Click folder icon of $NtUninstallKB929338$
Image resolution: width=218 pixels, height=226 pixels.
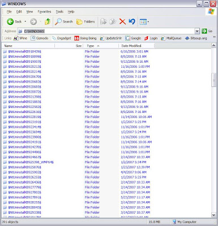[5, 212]
